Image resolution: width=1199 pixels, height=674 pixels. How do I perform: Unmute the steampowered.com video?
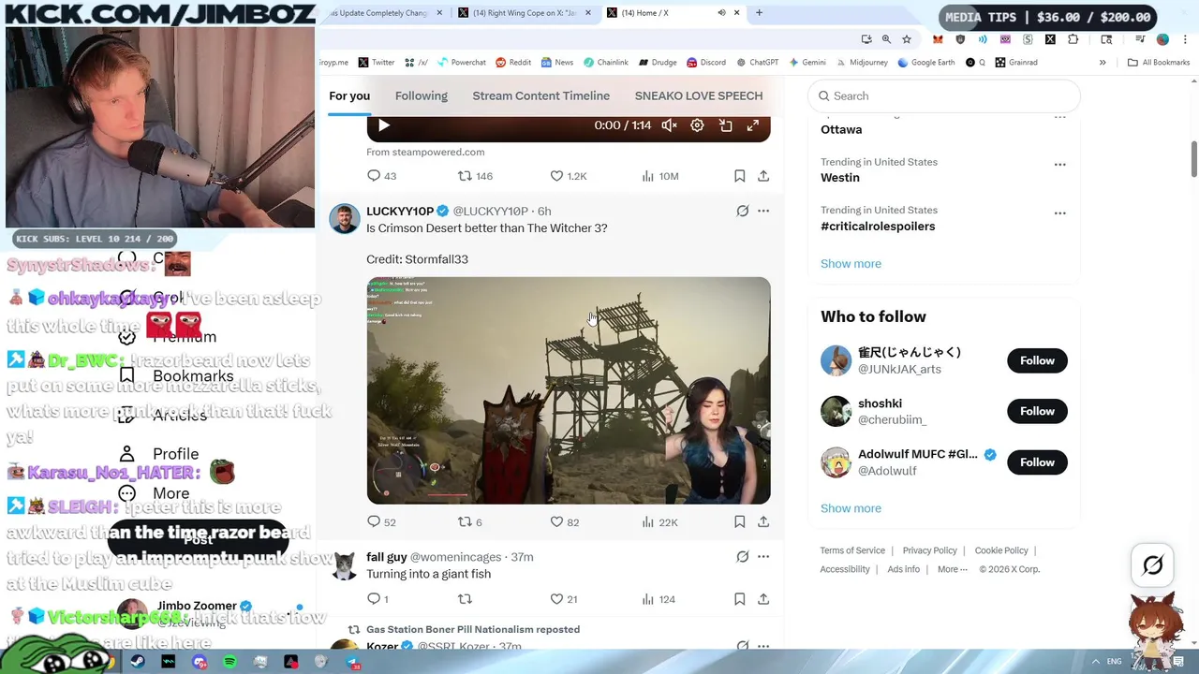coord(670,125)
